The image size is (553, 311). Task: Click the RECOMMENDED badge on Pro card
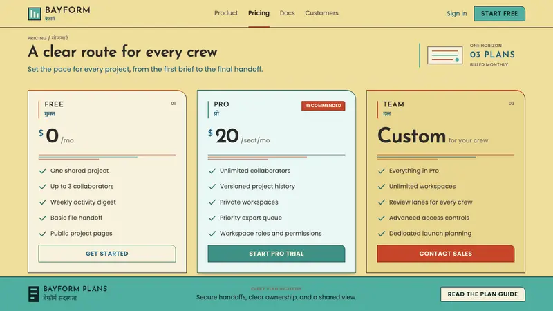coord(323,106)
